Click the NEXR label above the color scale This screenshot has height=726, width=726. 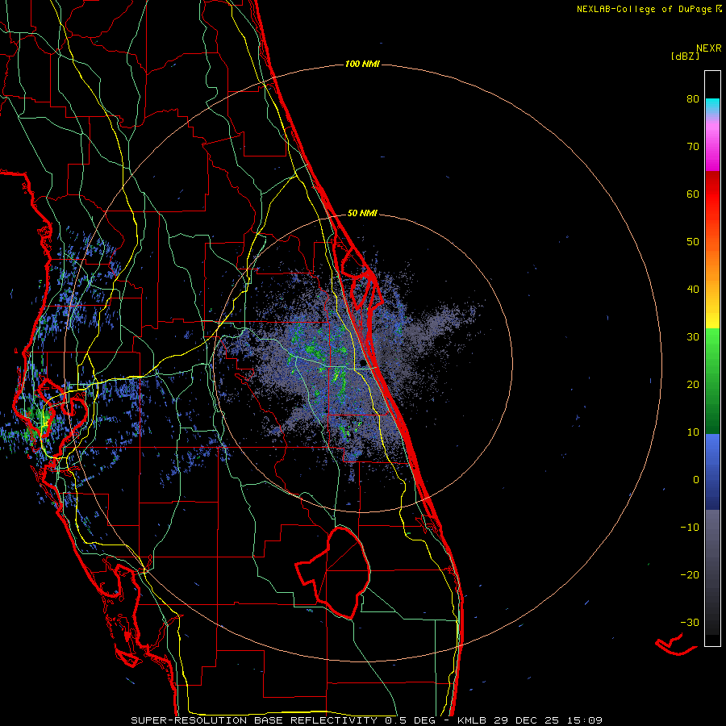point(708,48)
